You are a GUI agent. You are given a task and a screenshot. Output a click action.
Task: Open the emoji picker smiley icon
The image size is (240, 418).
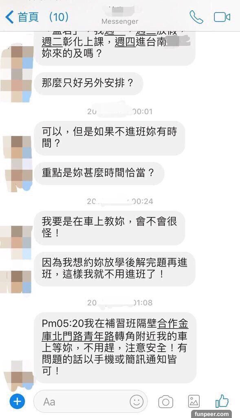point(137,401)
